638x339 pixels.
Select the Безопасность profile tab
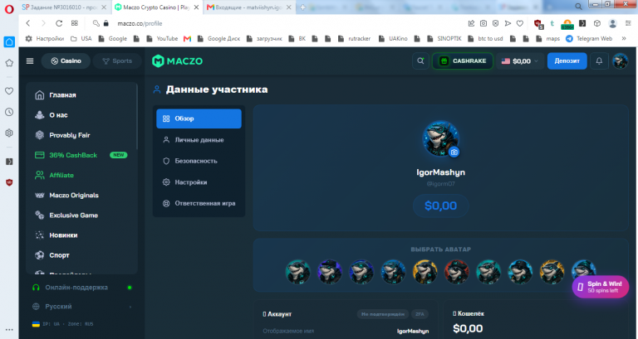[x=199, y=161]
